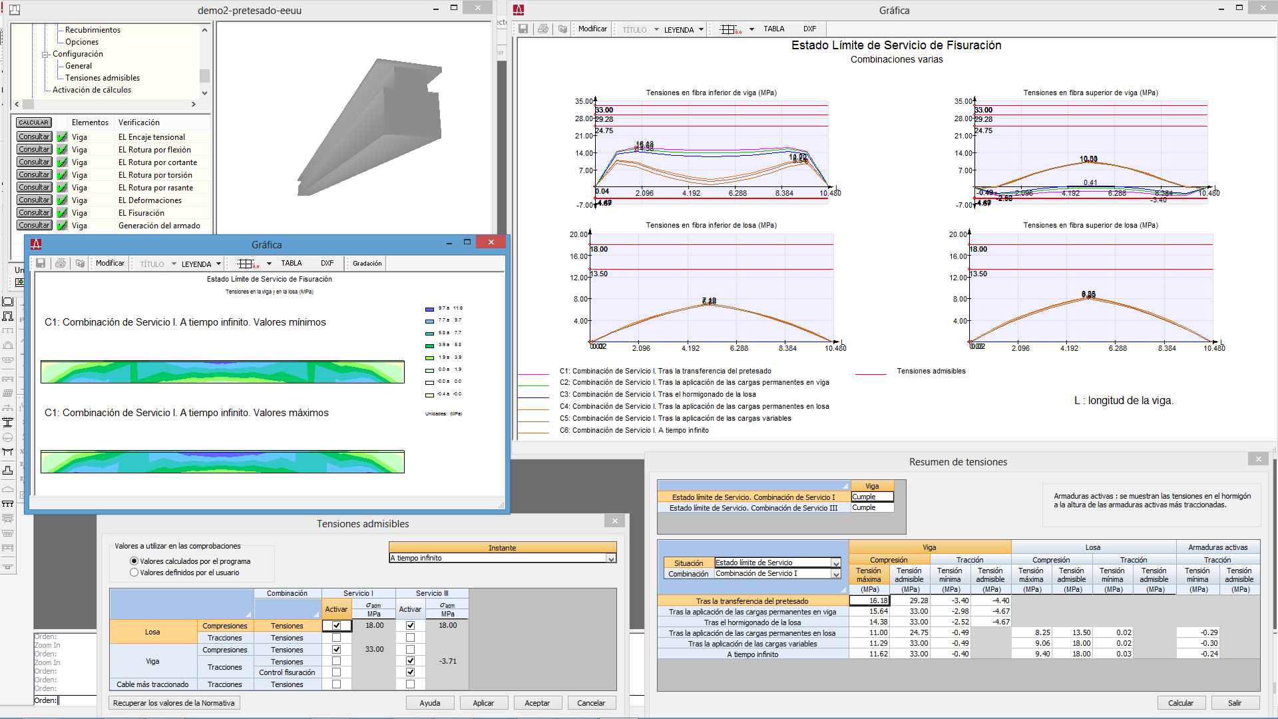Click Gradación in small Gráfica toolbar
Screen dimensions: 1278x719
click(x=367, y=264)
